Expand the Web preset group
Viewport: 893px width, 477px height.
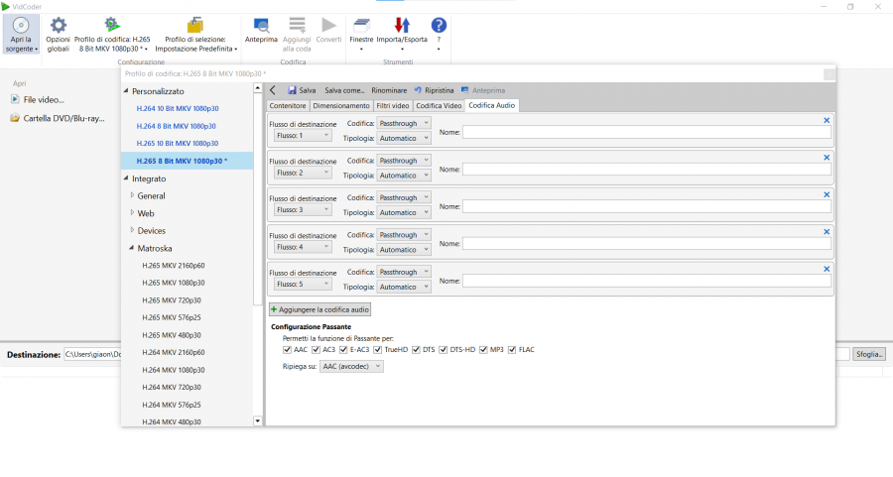pyautogui.click(x=132, y=213)
